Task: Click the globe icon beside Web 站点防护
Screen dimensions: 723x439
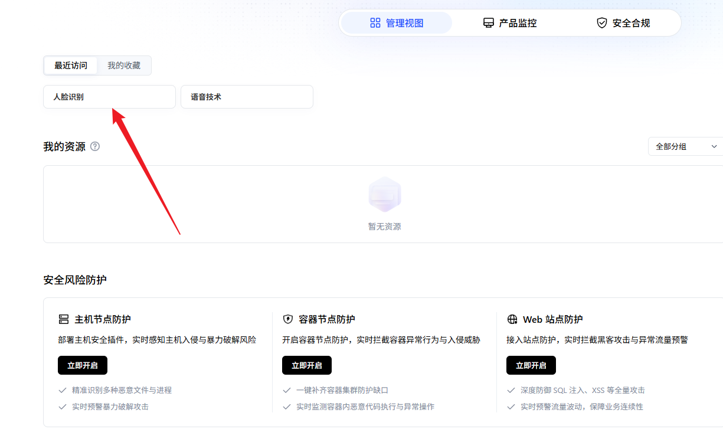Action: (512, 319)
